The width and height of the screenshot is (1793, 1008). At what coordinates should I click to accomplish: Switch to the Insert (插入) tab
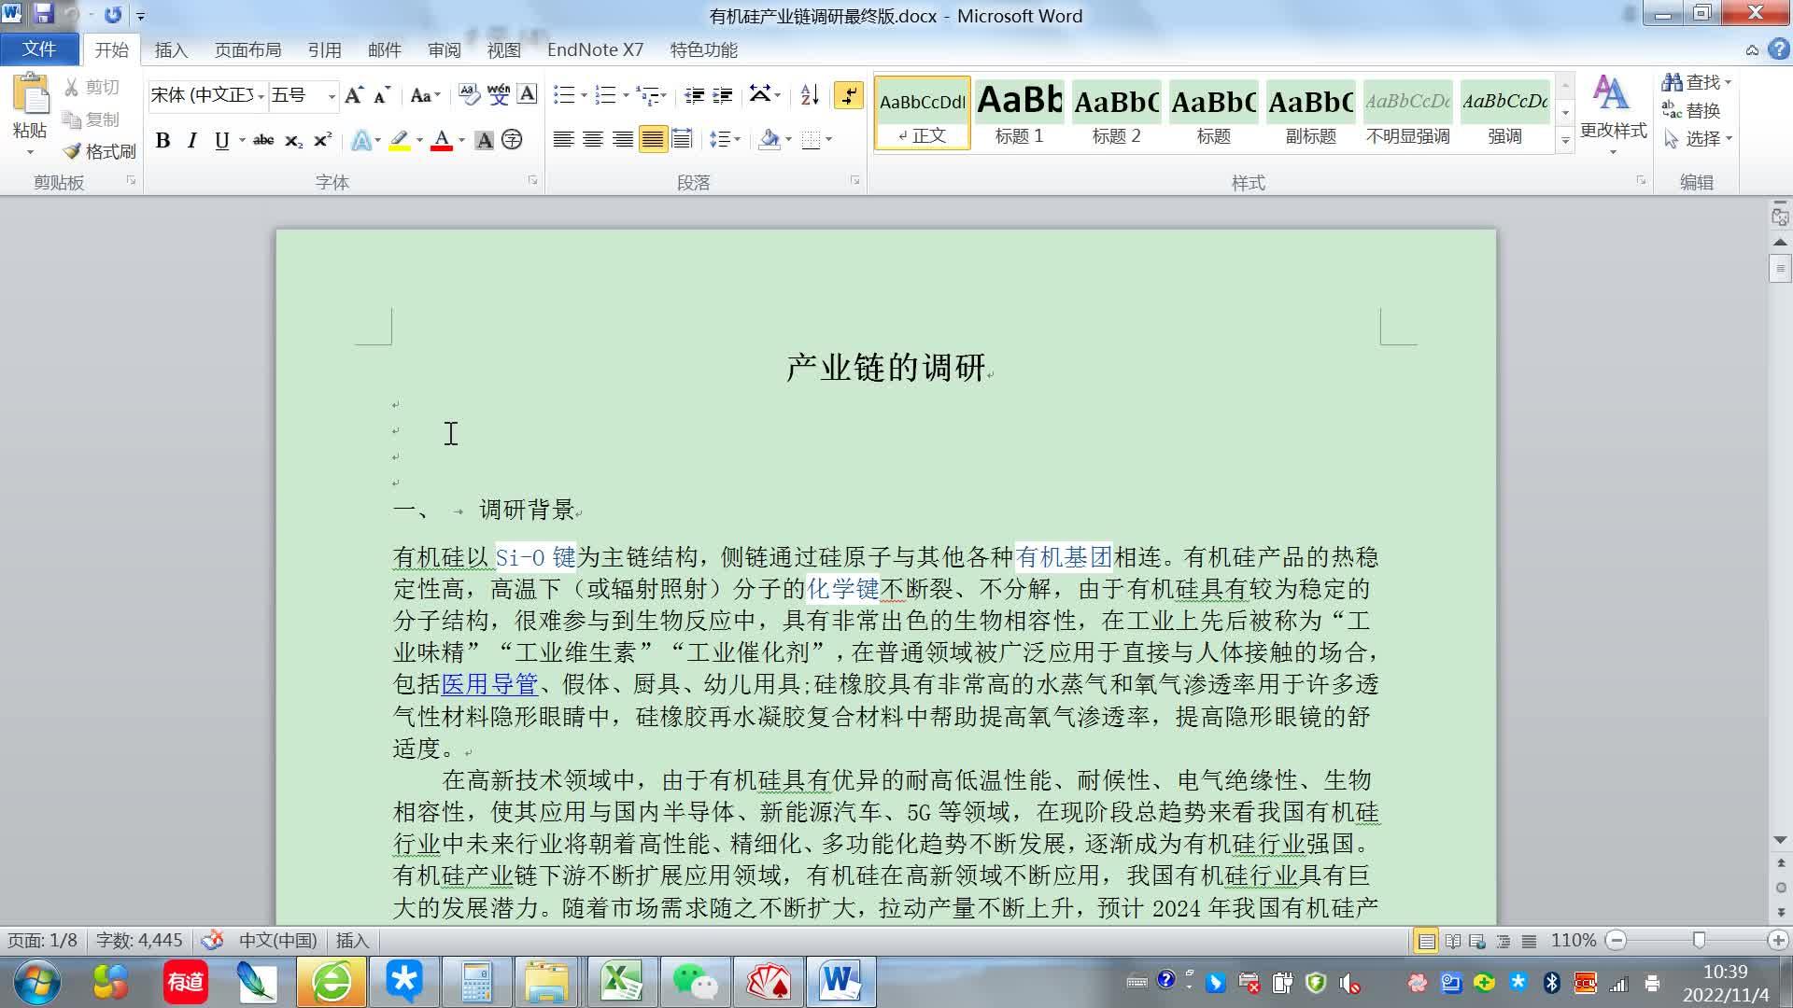(x=171, y=49)
